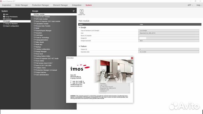Select Design Manager entry
The width and height of the screenshot is (203, 114).
tap(41, 52)
